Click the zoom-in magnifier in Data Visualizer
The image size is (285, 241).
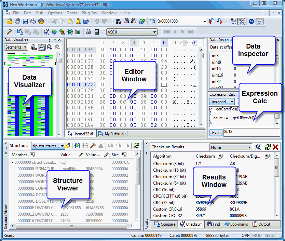pyautogui.click(x=50, y=47)
